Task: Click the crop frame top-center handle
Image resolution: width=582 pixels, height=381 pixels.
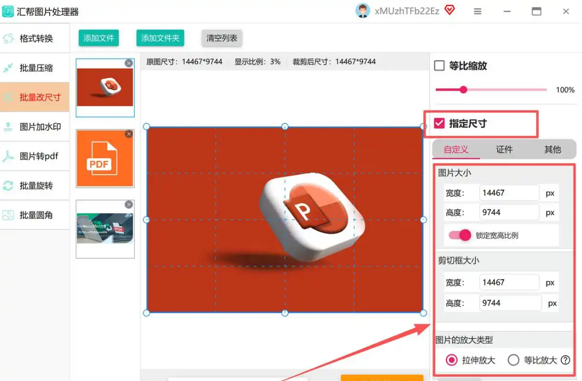Action: pos(285,126)
